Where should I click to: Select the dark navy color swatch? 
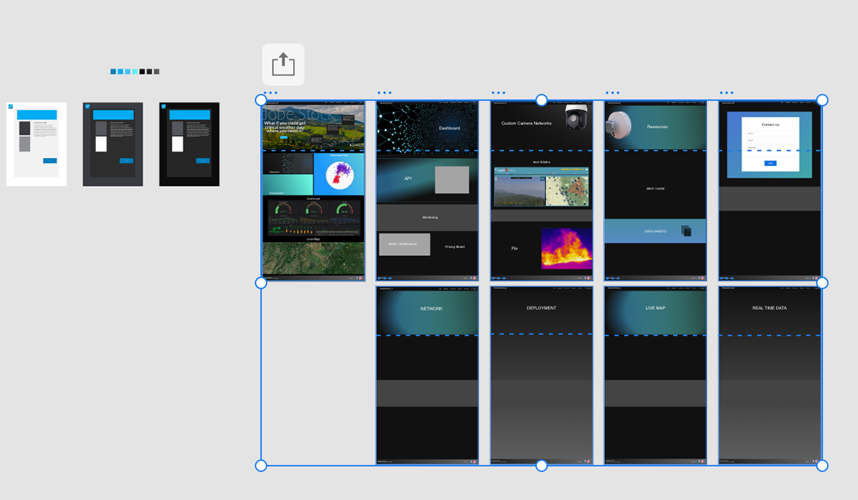pyautogui.click(x=113, y=71)
